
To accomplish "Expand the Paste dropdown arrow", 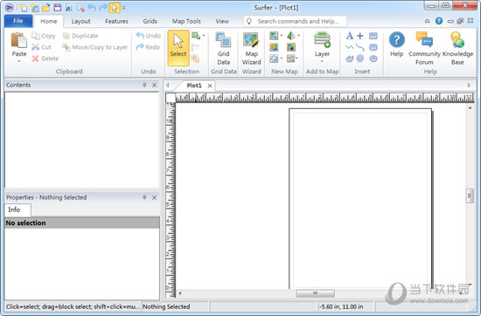I will click(x=18, y=61).
